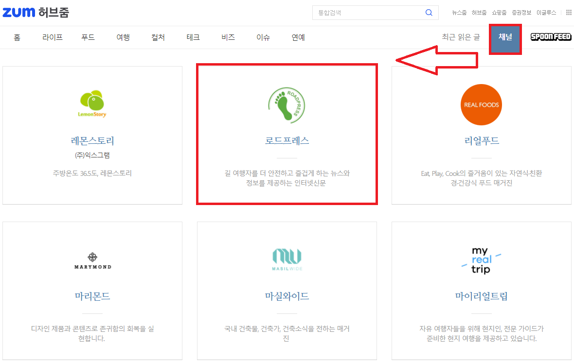Open the 마이리얼트립 channel title

[x=481, y=296]
